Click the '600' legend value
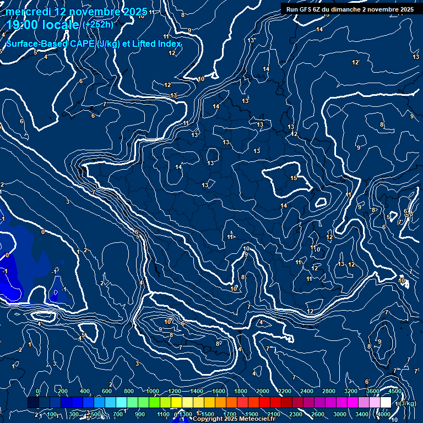Viewport: 423px width, 423px height. coord(106,391)
